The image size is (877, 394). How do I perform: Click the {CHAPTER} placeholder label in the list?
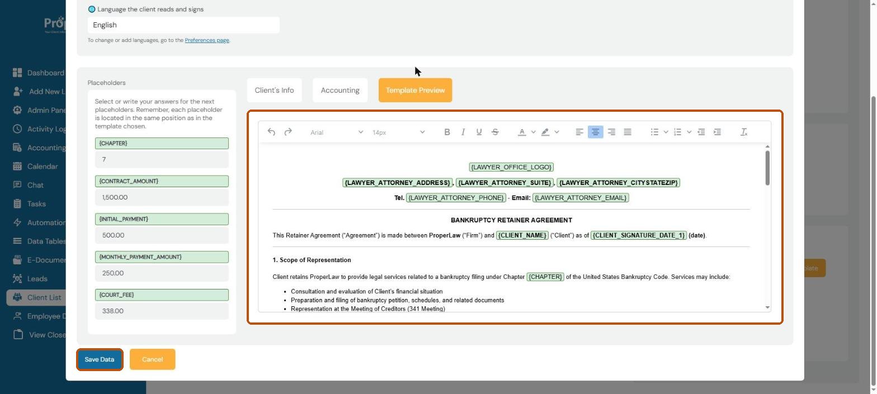162,144
